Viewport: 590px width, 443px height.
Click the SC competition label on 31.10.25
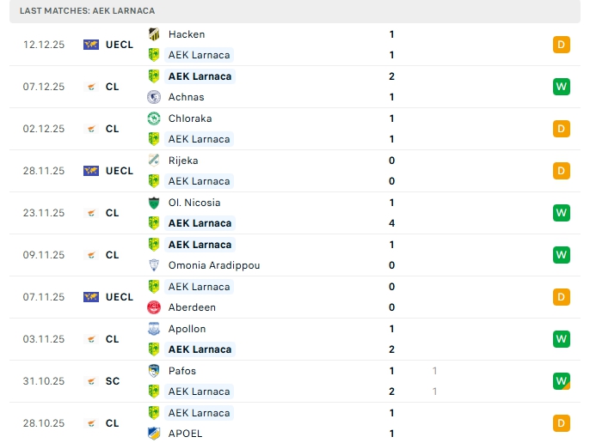(x=113, y=381)
